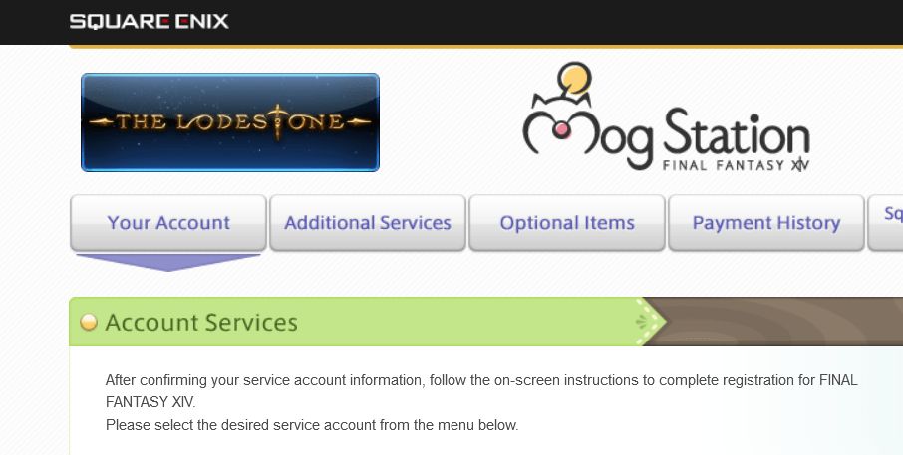Open the partially visible Sq tab
The width and height of the screenshot is (903, 455).
pyautogui.click(x=886, y=223)
